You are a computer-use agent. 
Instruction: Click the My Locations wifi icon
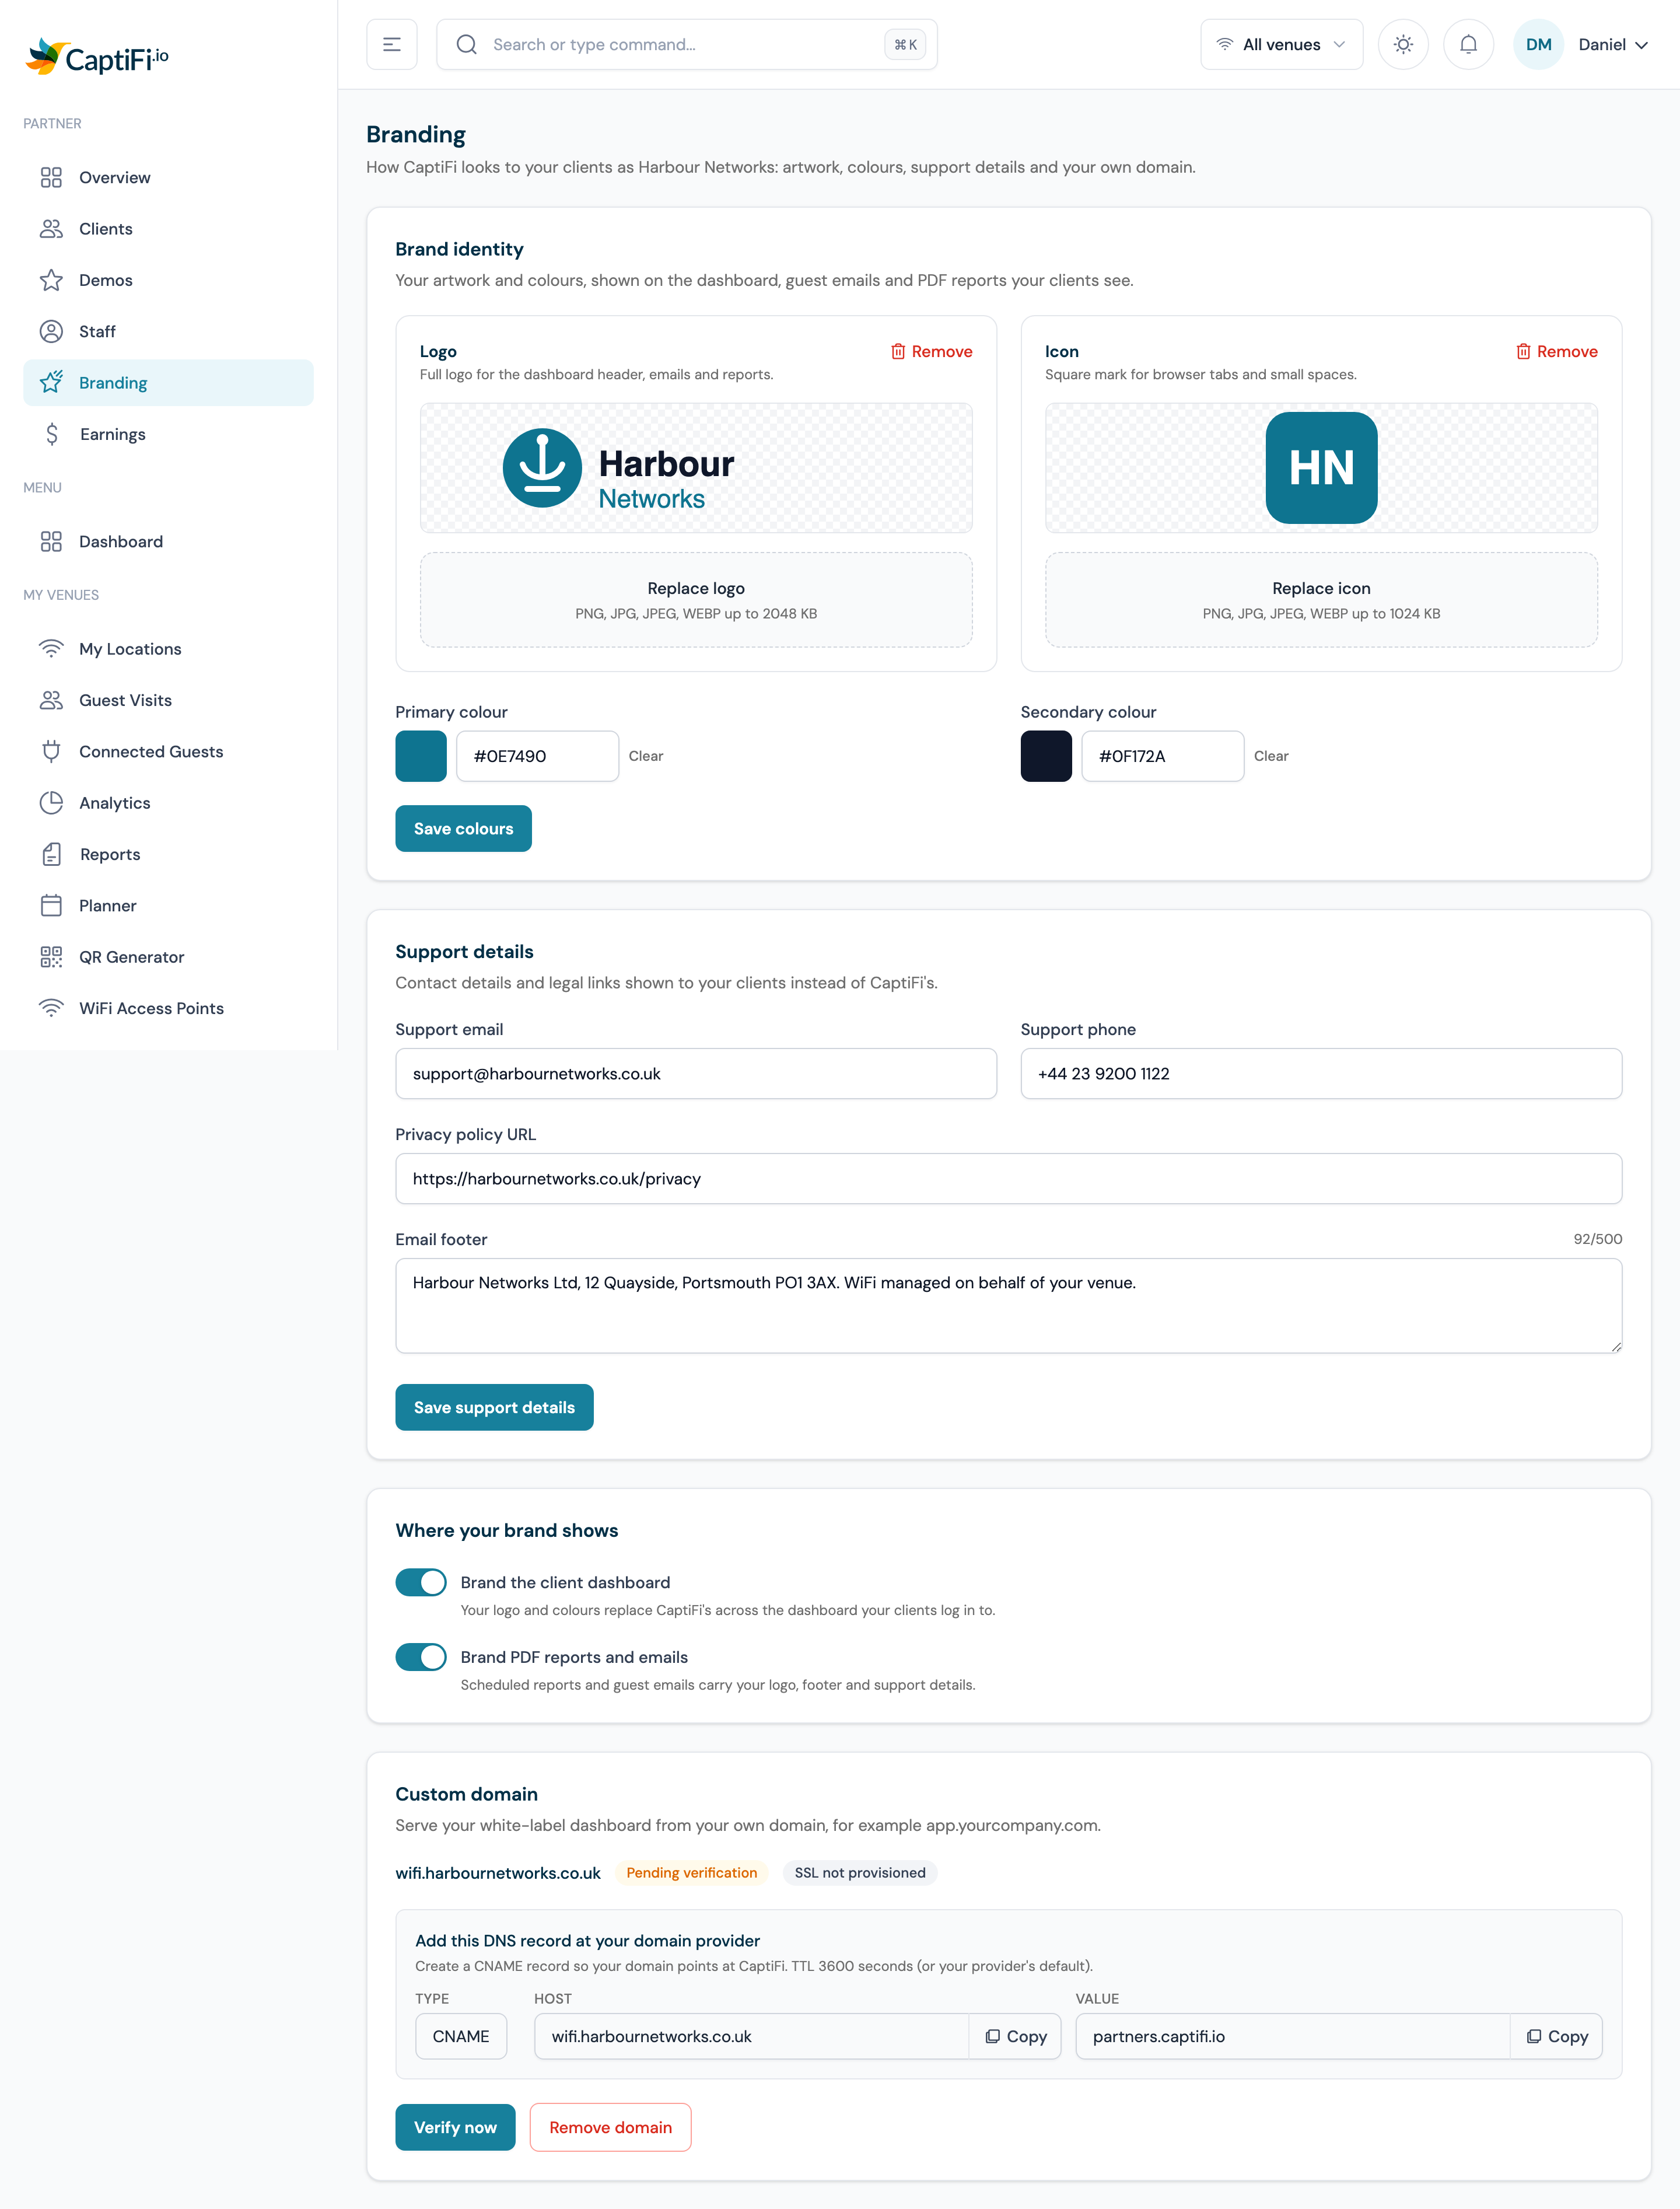pos(51,649)
